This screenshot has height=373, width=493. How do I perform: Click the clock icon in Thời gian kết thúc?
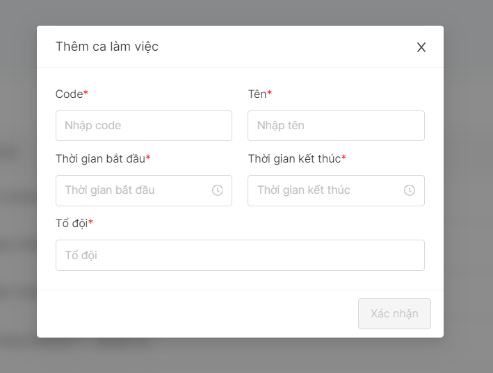[x=410, y=190]
